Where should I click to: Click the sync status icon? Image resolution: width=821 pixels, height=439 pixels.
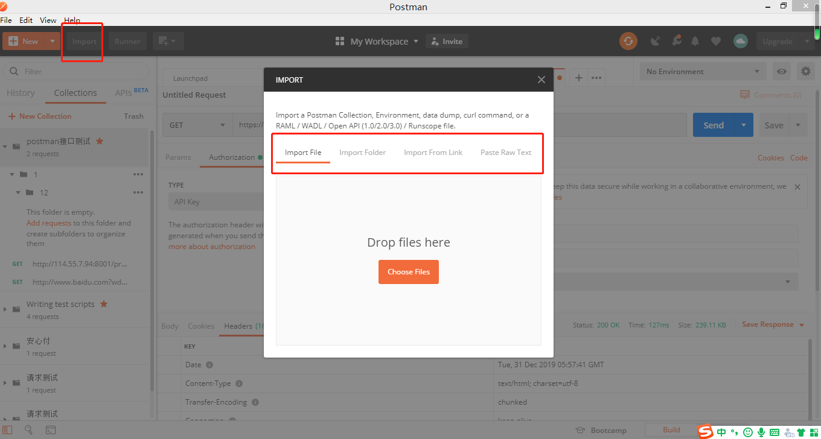tap(628, 41)
